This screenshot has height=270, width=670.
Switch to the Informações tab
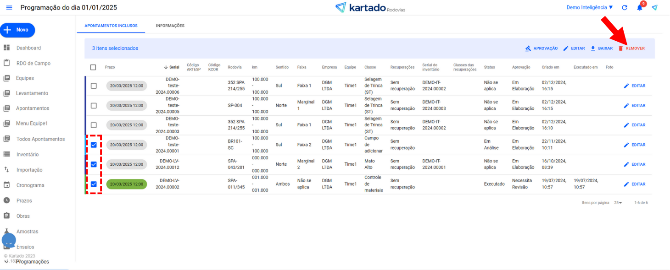[x=170, y=26]
